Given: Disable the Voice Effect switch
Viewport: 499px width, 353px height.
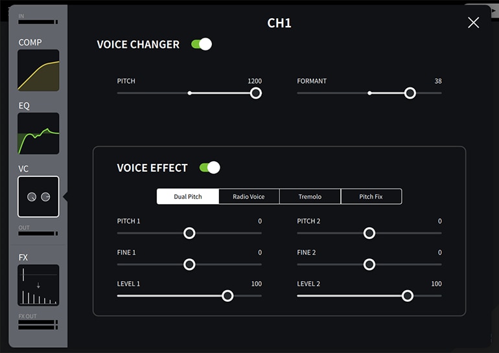Looking at the screenshot, I should 210,168.
